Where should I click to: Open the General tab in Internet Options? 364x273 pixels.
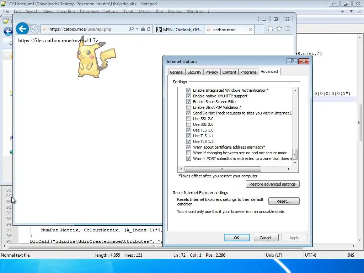click(x=176, y=72)
